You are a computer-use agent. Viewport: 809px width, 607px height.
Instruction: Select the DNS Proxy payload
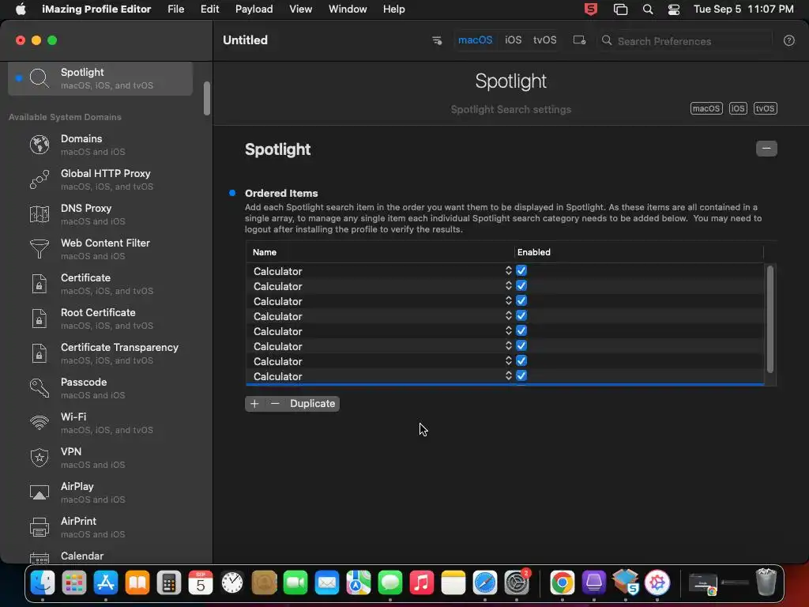point(100,214)
